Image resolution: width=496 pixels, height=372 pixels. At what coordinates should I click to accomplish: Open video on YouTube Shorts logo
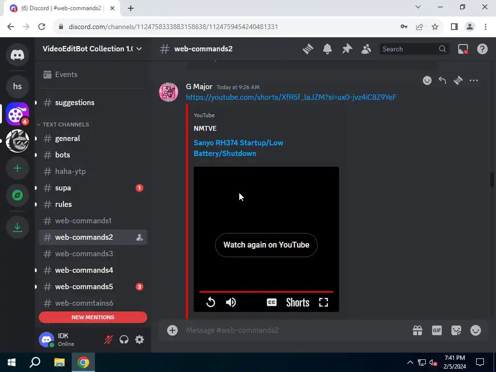[x=298, y=302]
